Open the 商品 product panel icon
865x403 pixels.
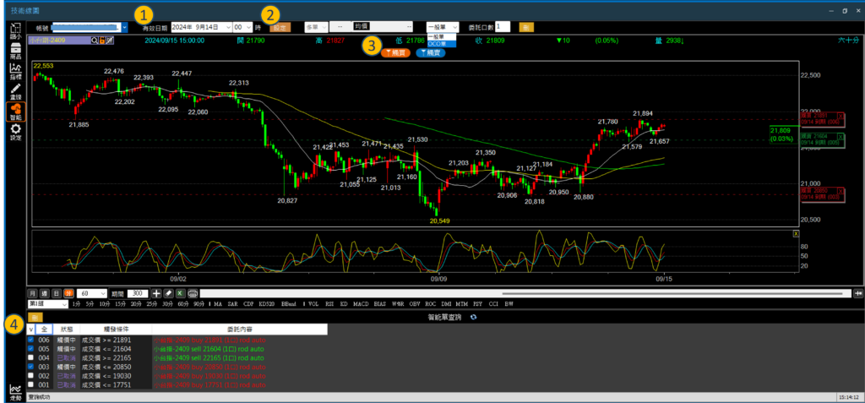coord(16,52)
